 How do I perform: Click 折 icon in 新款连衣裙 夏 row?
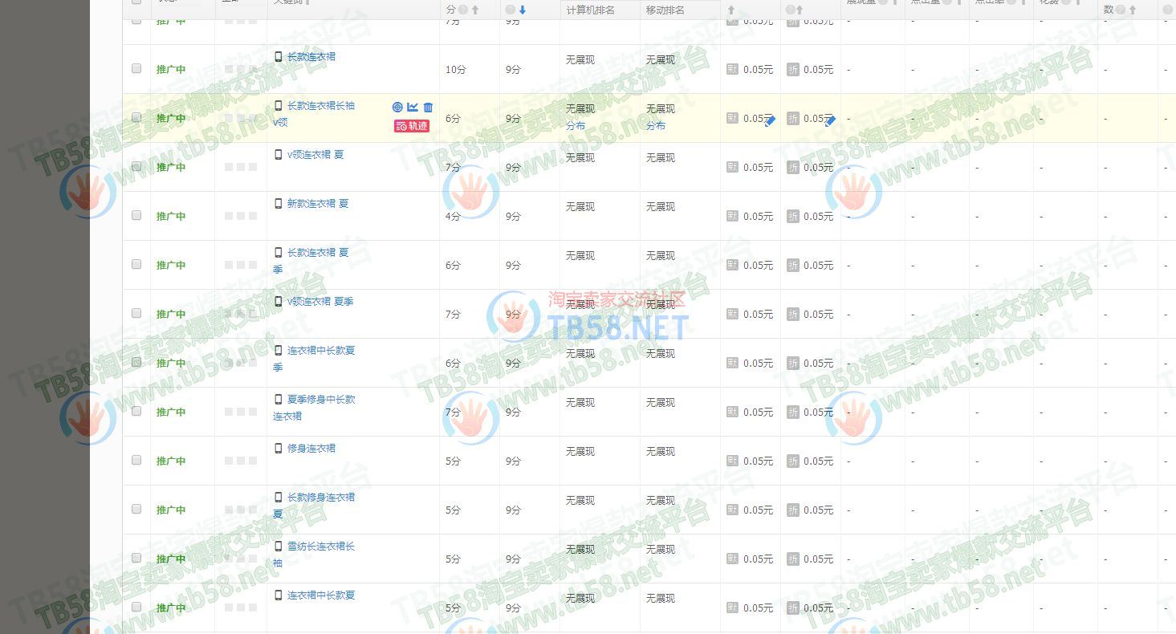coord(792,217)
